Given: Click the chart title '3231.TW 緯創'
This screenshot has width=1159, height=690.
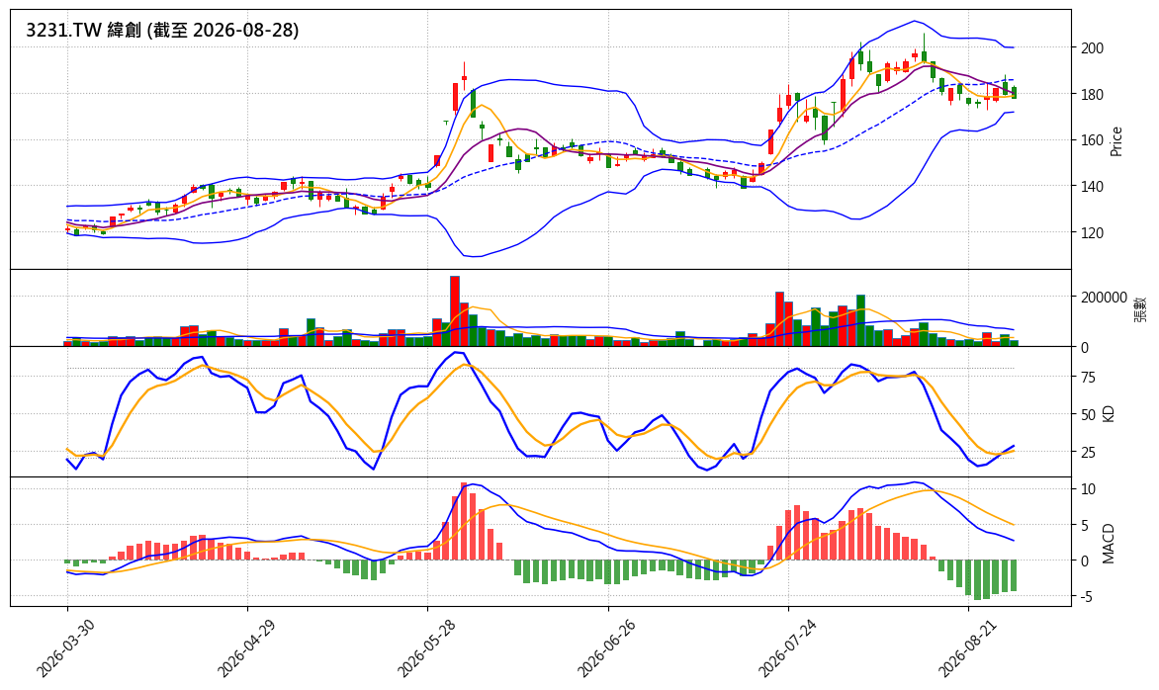Looking at the screenshot, I should pos(83,31).
